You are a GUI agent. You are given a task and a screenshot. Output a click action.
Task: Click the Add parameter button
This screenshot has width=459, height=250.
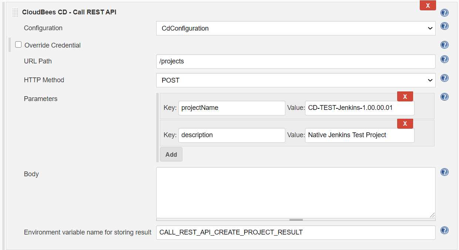coord(171,154)
